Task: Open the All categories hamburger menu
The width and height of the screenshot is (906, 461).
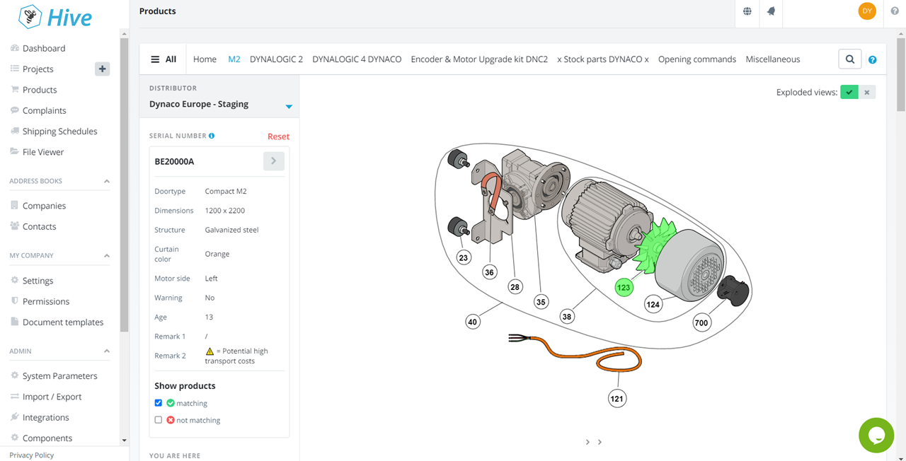Action: pyautogui.click(x=164, y=59)
